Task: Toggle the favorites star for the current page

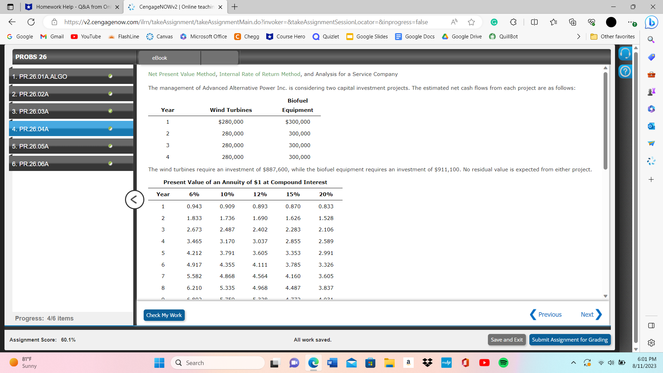Action: point(471,22)
